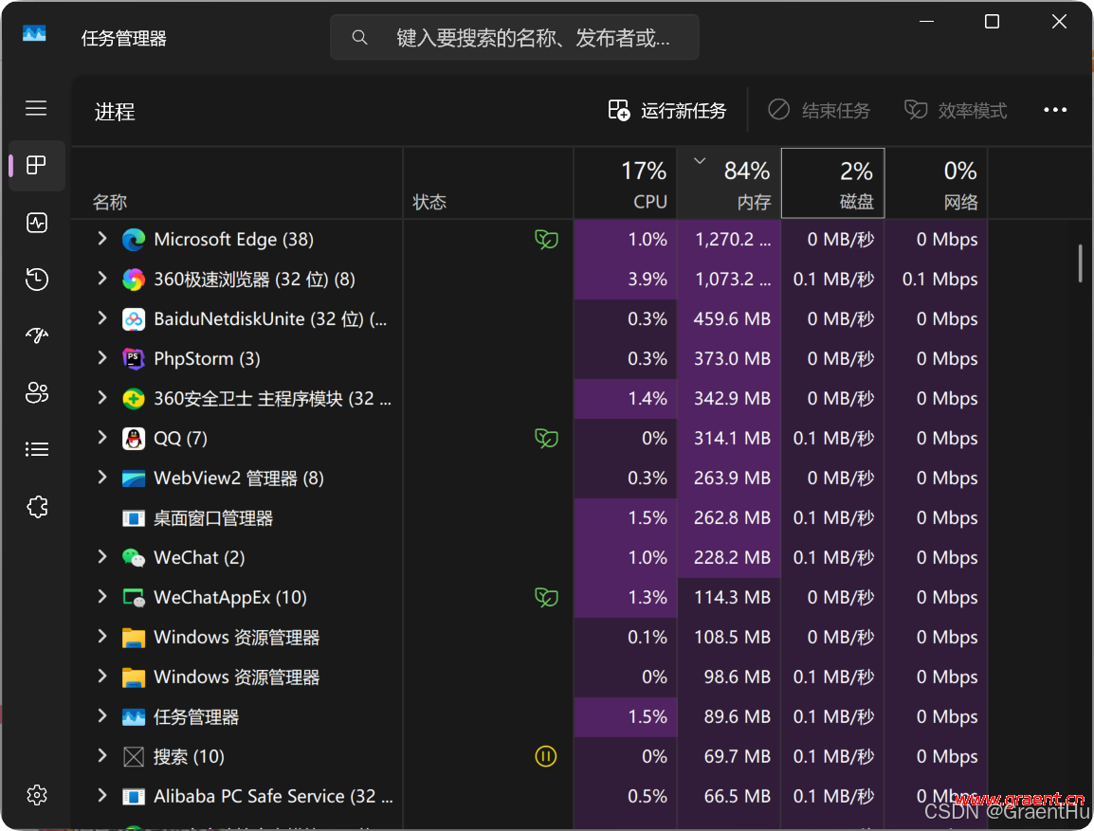Click the suspended pause icon on 搜索 row

tap(546, 756)
